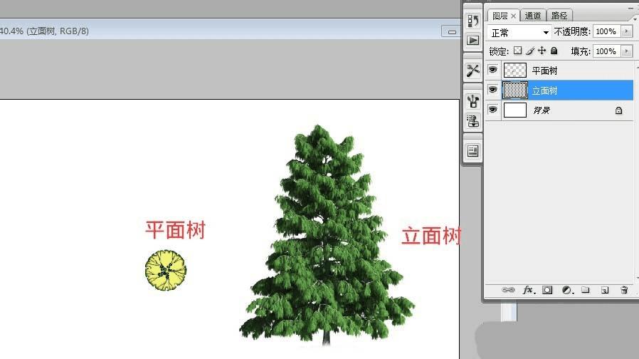Close the 图层 tab

pyautogui.click(x=514, y=16)
